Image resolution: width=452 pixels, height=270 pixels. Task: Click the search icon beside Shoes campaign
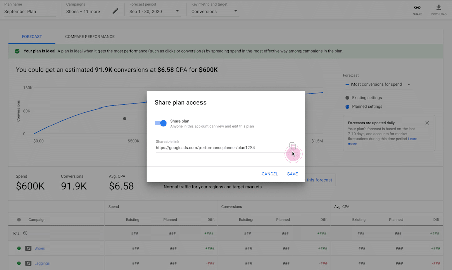click(28, 248)
